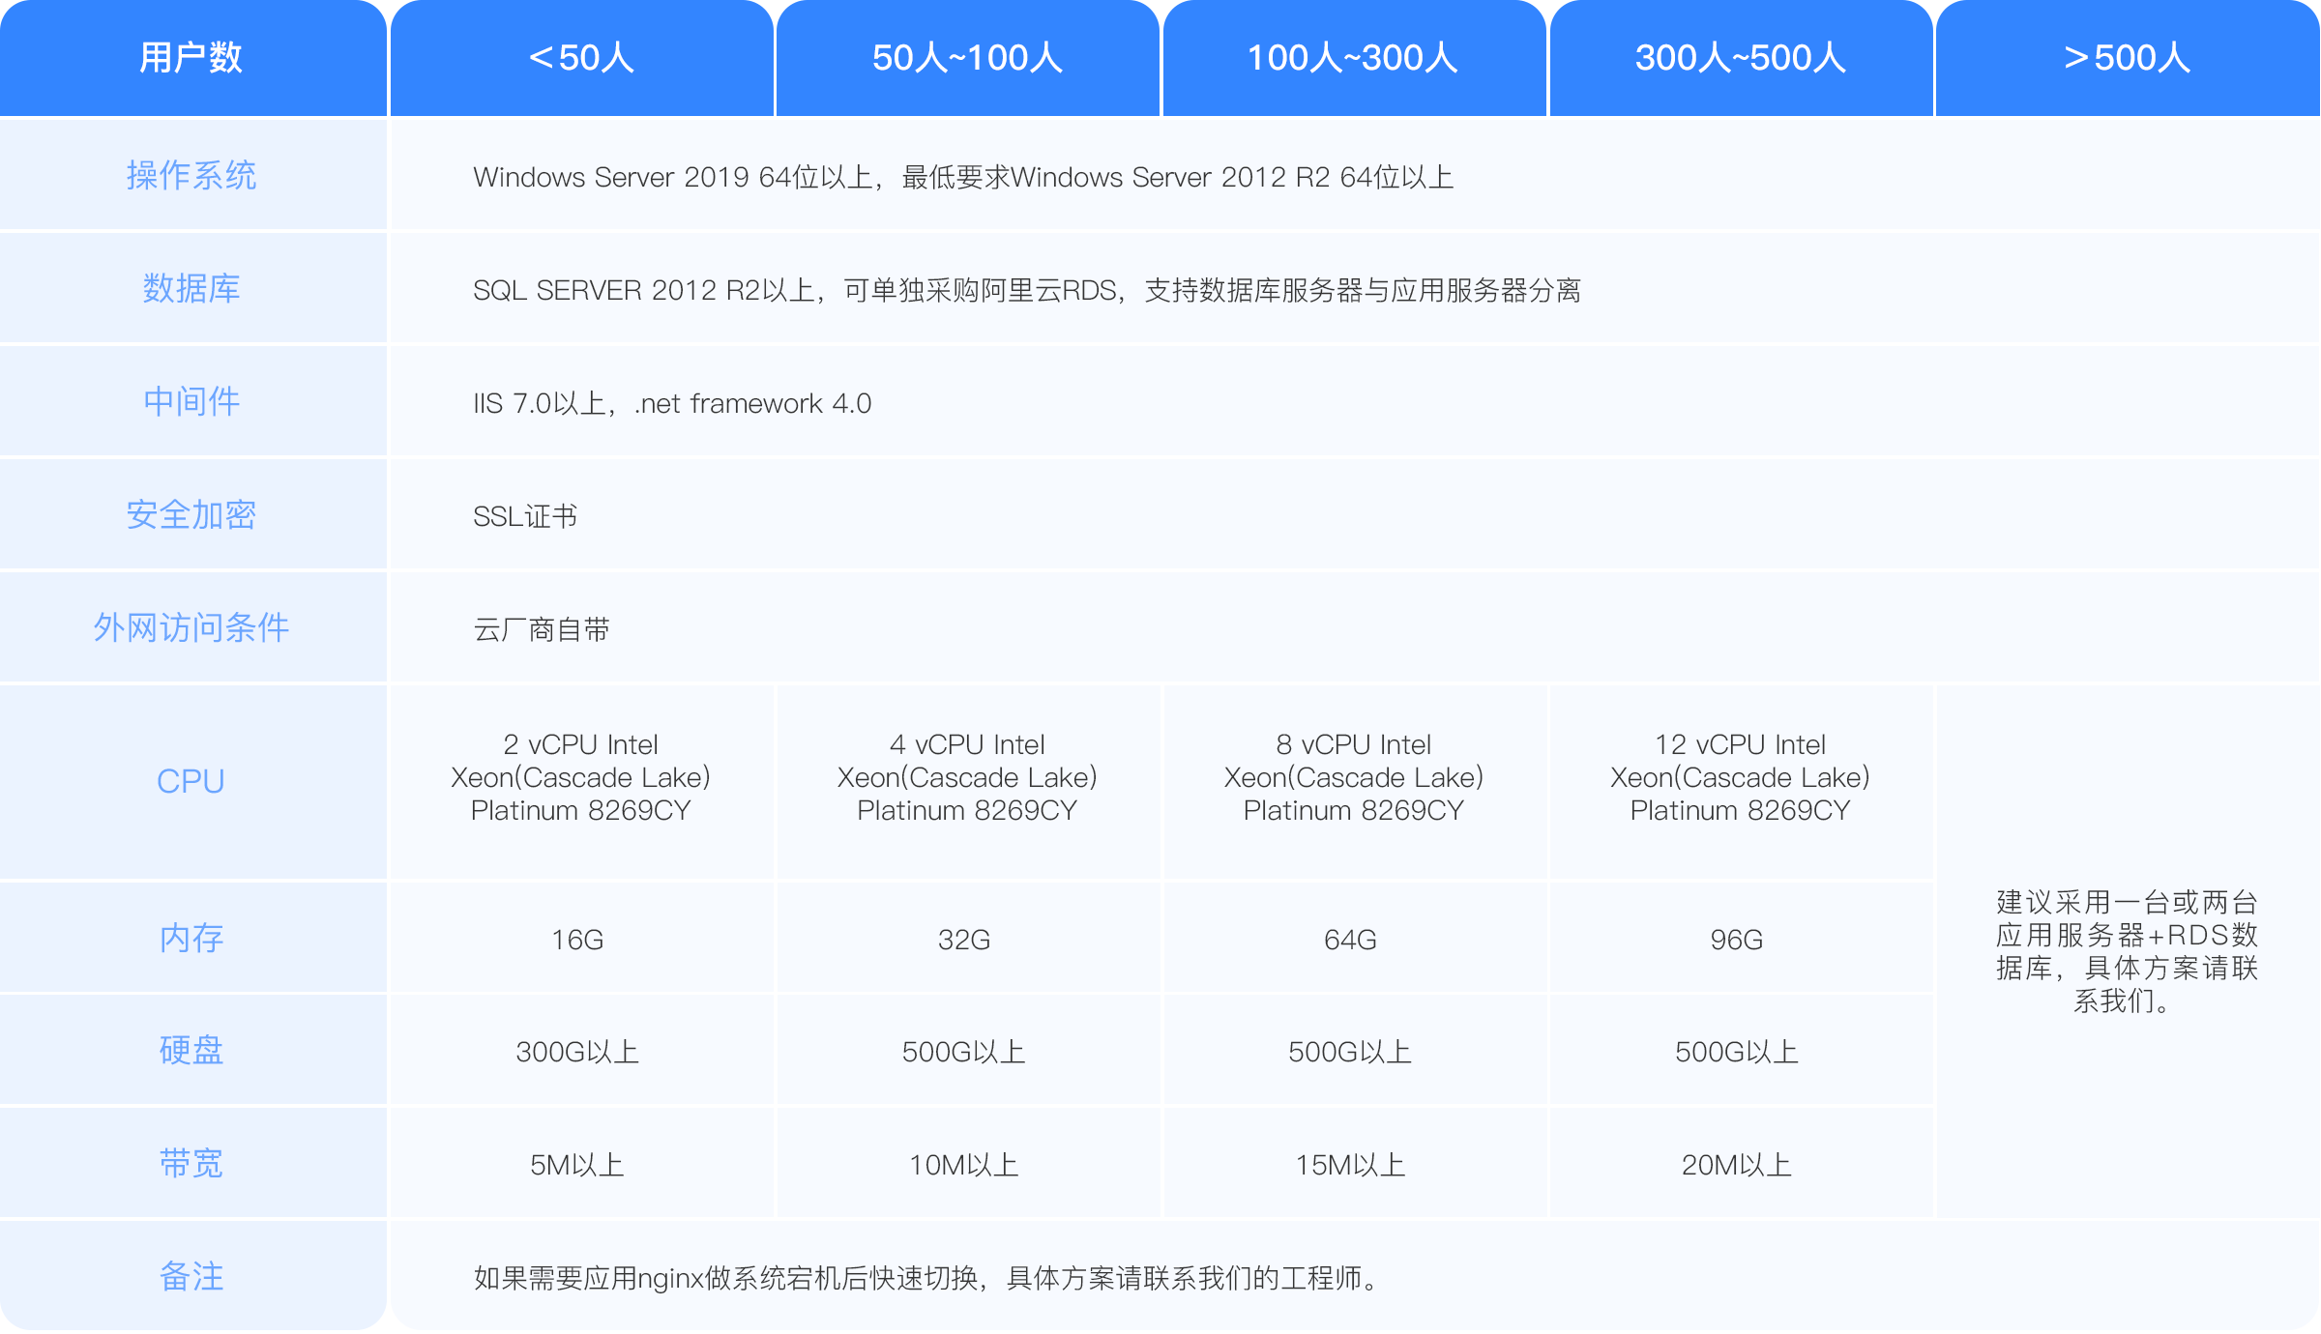The height and width of the screenshot is (1334, 2321).
Task: Select the 中间件 row label
Action: [191, 401]
